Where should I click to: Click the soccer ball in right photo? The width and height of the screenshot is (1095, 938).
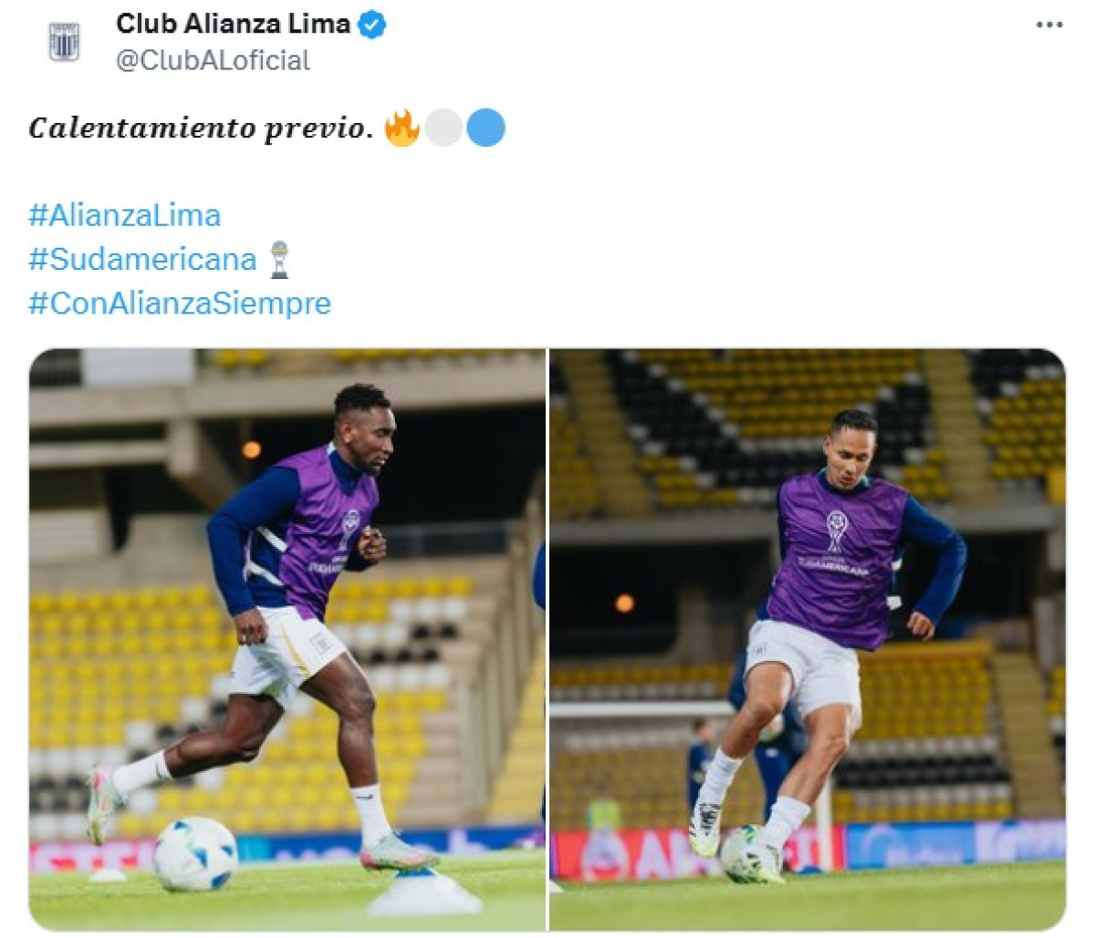(751, 854)
